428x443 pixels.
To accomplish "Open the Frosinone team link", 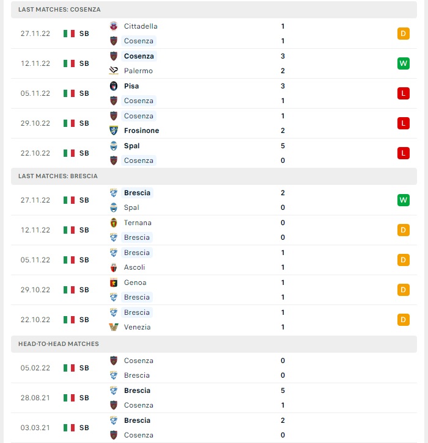I will pos(141,131).
